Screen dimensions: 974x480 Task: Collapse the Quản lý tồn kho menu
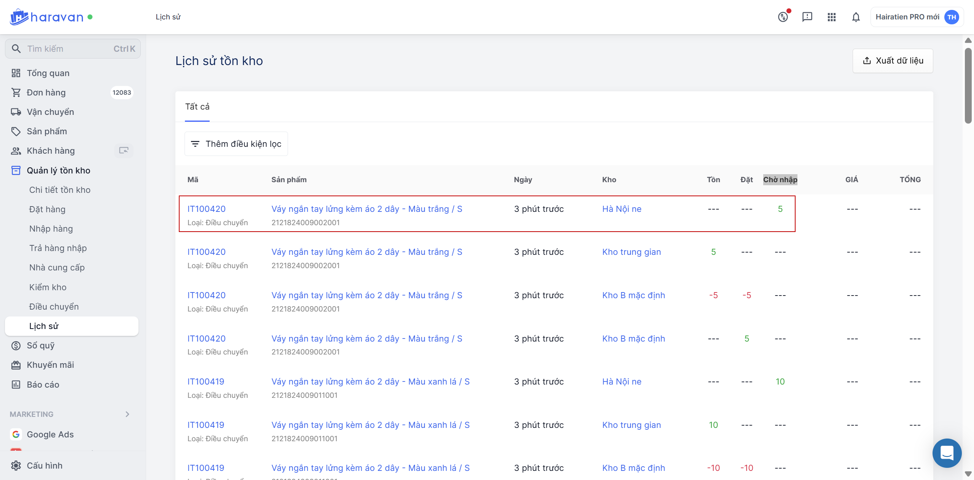coord(58,170)
